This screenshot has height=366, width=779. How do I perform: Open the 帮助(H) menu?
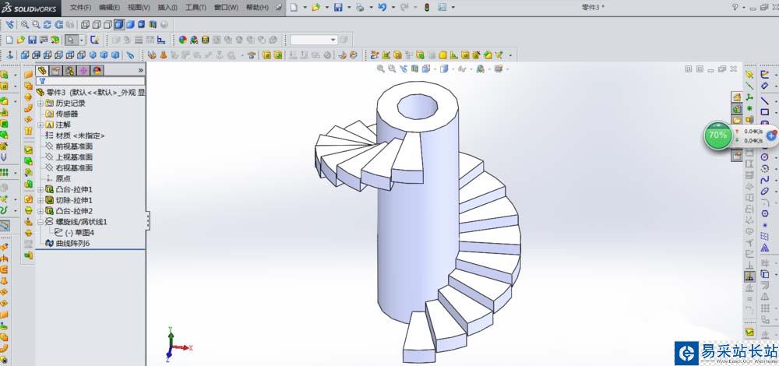tap(257, 8)
